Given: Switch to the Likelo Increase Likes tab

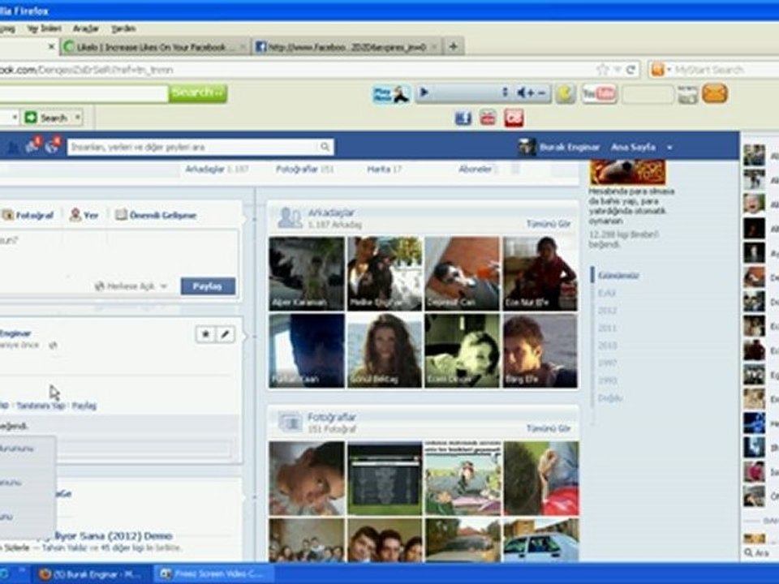Looking at the screenshot, I should pos(156,47).
